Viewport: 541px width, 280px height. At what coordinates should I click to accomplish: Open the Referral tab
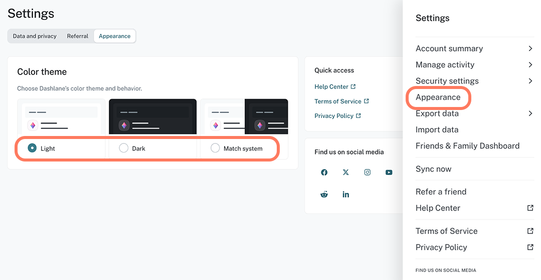click(78, 36)
